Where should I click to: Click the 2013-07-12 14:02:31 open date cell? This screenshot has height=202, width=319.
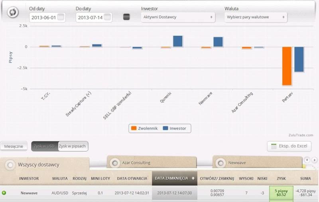point(132,193)
